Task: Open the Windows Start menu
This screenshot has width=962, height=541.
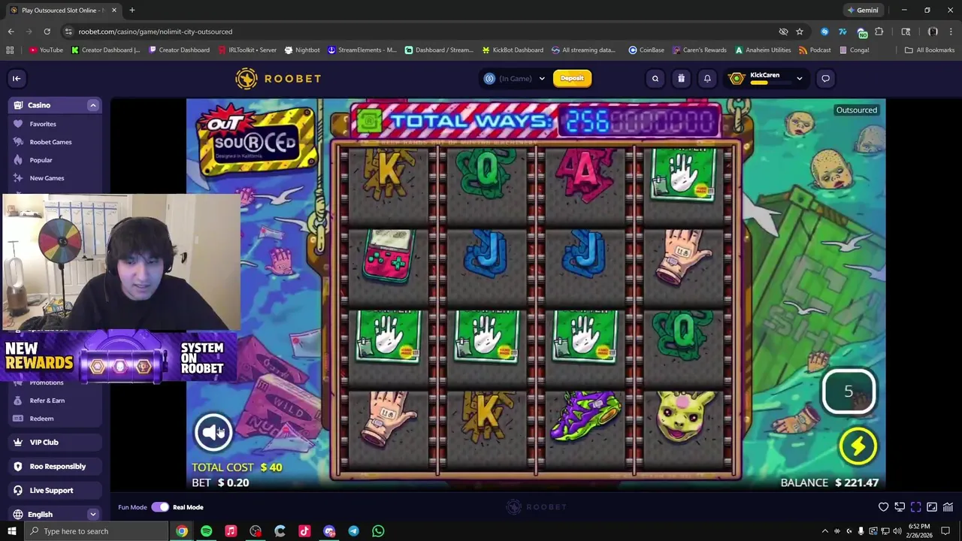Action: 11,531
